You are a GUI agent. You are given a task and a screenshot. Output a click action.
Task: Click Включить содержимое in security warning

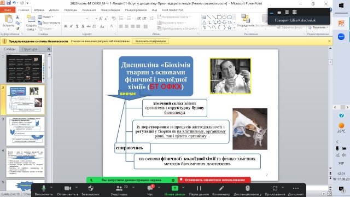pos(150,41)
